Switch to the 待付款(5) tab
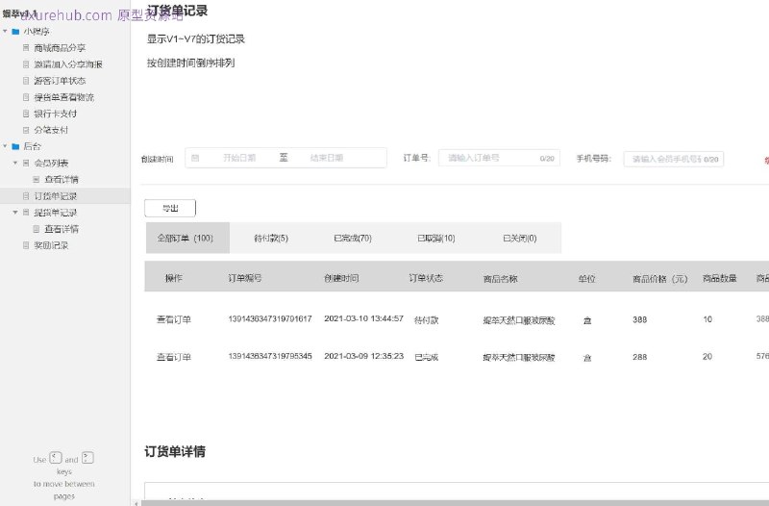Screen dimensions: 769x506 271,238
